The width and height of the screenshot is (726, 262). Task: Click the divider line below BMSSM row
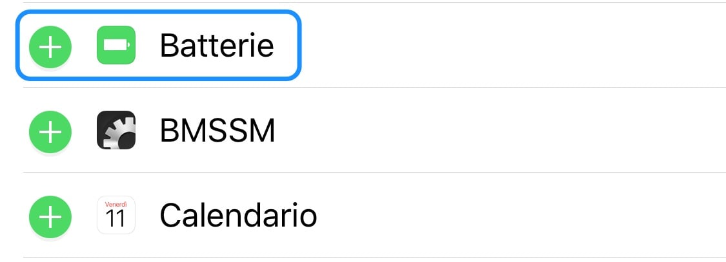coord(374,173)
